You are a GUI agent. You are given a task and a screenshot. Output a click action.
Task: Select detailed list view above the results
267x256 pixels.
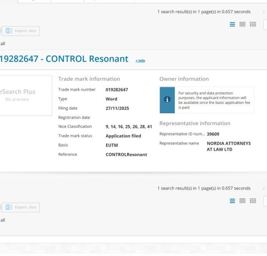(232, 24)
